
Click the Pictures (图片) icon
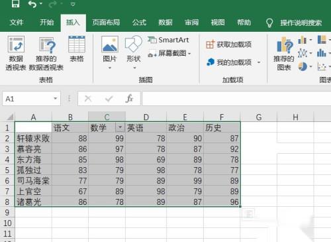pos(110,52)
